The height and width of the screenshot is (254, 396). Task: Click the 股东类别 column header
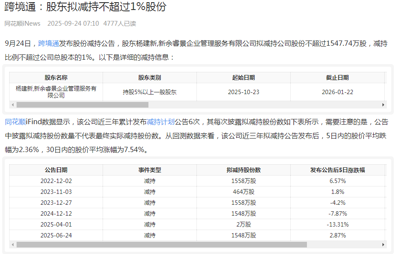[150, 78]
